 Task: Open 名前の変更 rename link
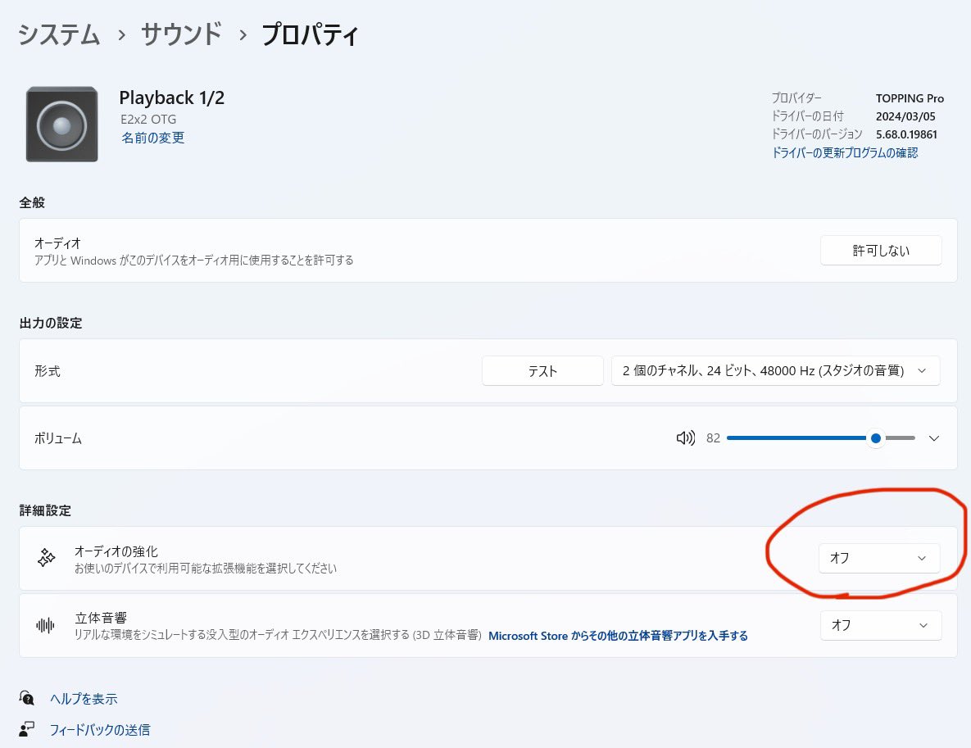click(153, 138)
